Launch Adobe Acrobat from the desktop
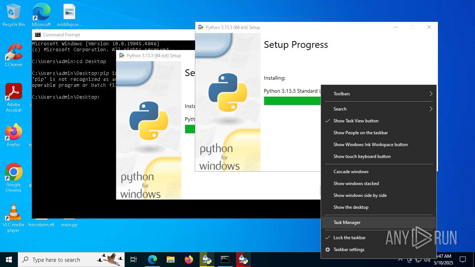The width and height of the screenshot is (475, 267). pyautogui.click(x=14, y=98)
